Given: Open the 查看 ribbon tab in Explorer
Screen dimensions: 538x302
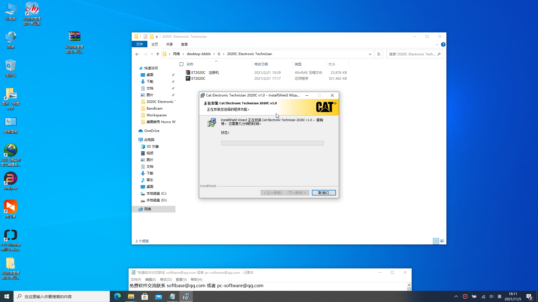Looking at the screenshot, I should [184, 44].
